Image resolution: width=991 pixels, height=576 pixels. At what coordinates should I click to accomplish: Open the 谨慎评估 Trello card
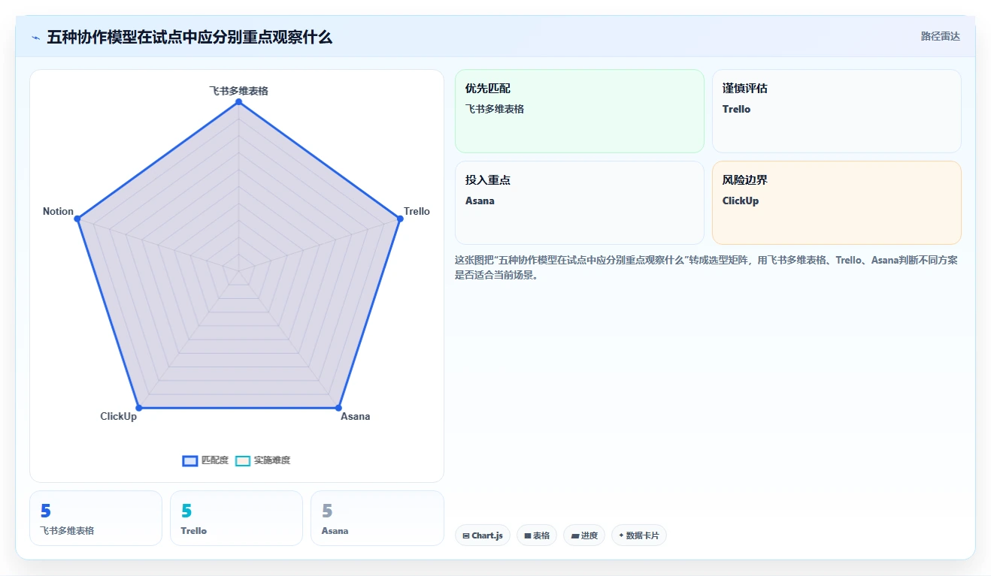[x=837, y=111]
